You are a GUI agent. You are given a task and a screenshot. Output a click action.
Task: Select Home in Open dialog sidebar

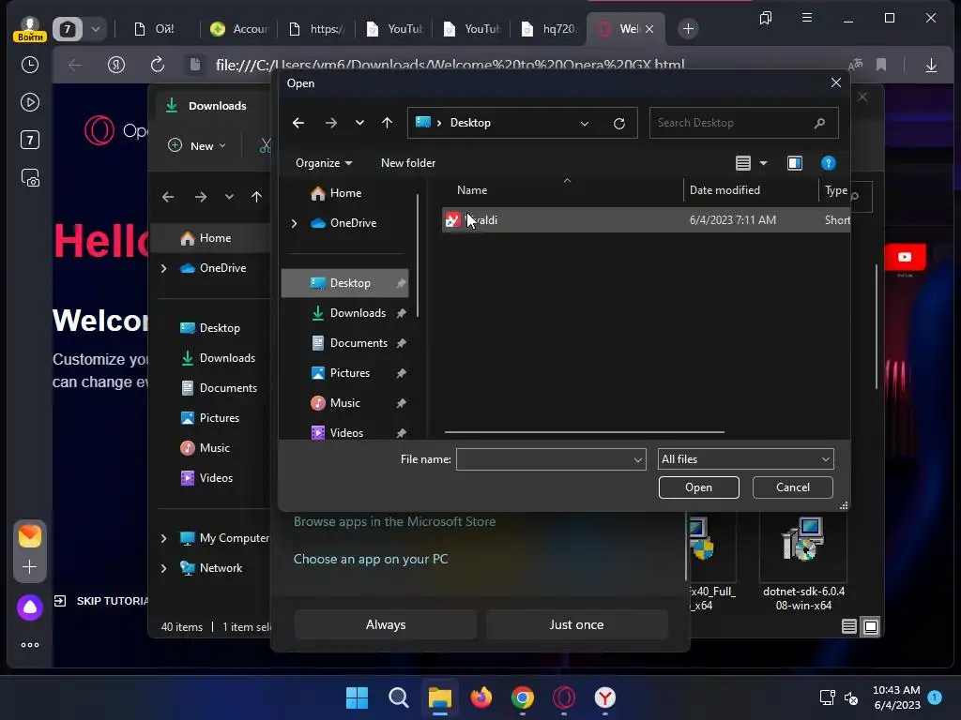[345, 193]
